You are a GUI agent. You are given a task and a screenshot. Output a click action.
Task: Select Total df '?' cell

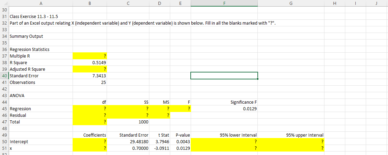(x=90, y=122)
